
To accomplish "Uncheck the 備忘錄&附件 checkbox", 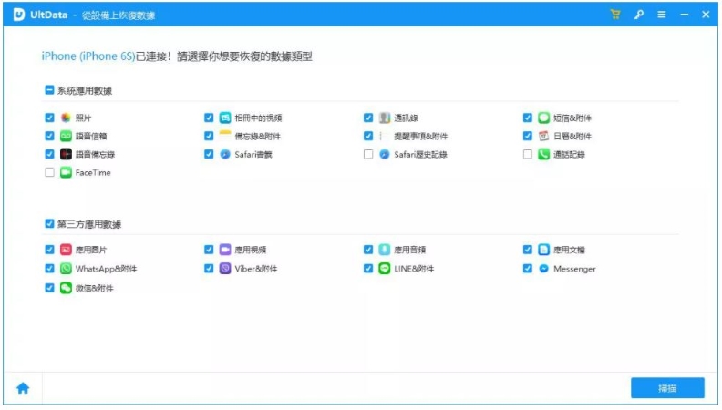I will coord(209,136).
